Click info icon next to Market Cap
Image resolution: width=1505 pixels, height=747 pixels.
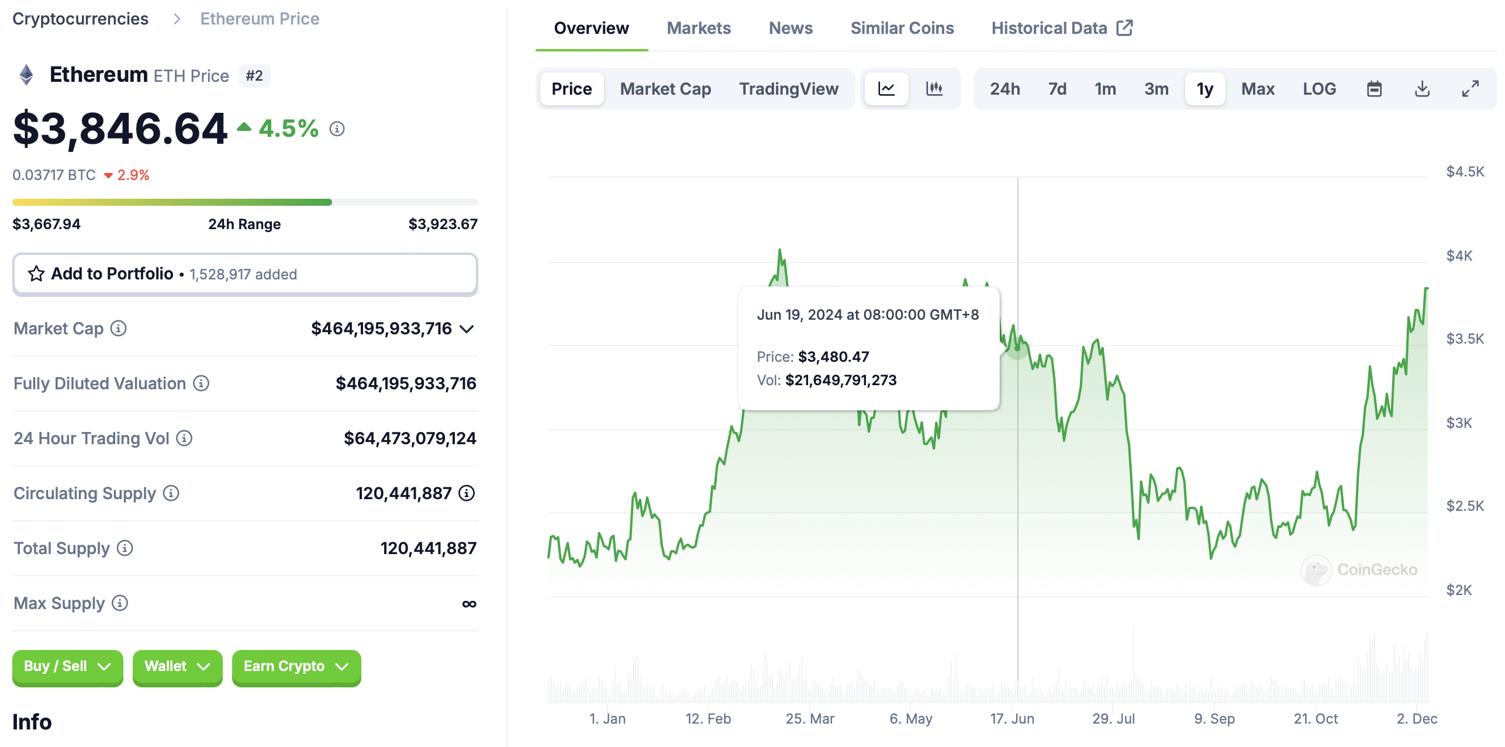tap(119, 328)
